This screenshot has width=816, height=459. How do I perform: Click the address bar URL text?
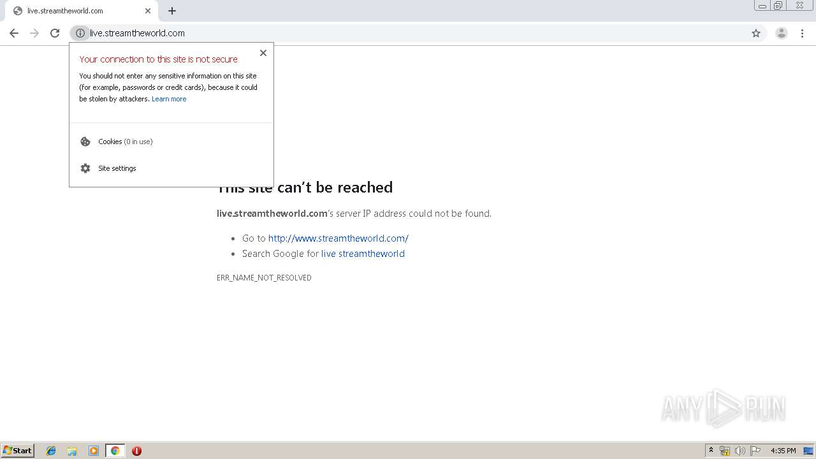point(137,33)
